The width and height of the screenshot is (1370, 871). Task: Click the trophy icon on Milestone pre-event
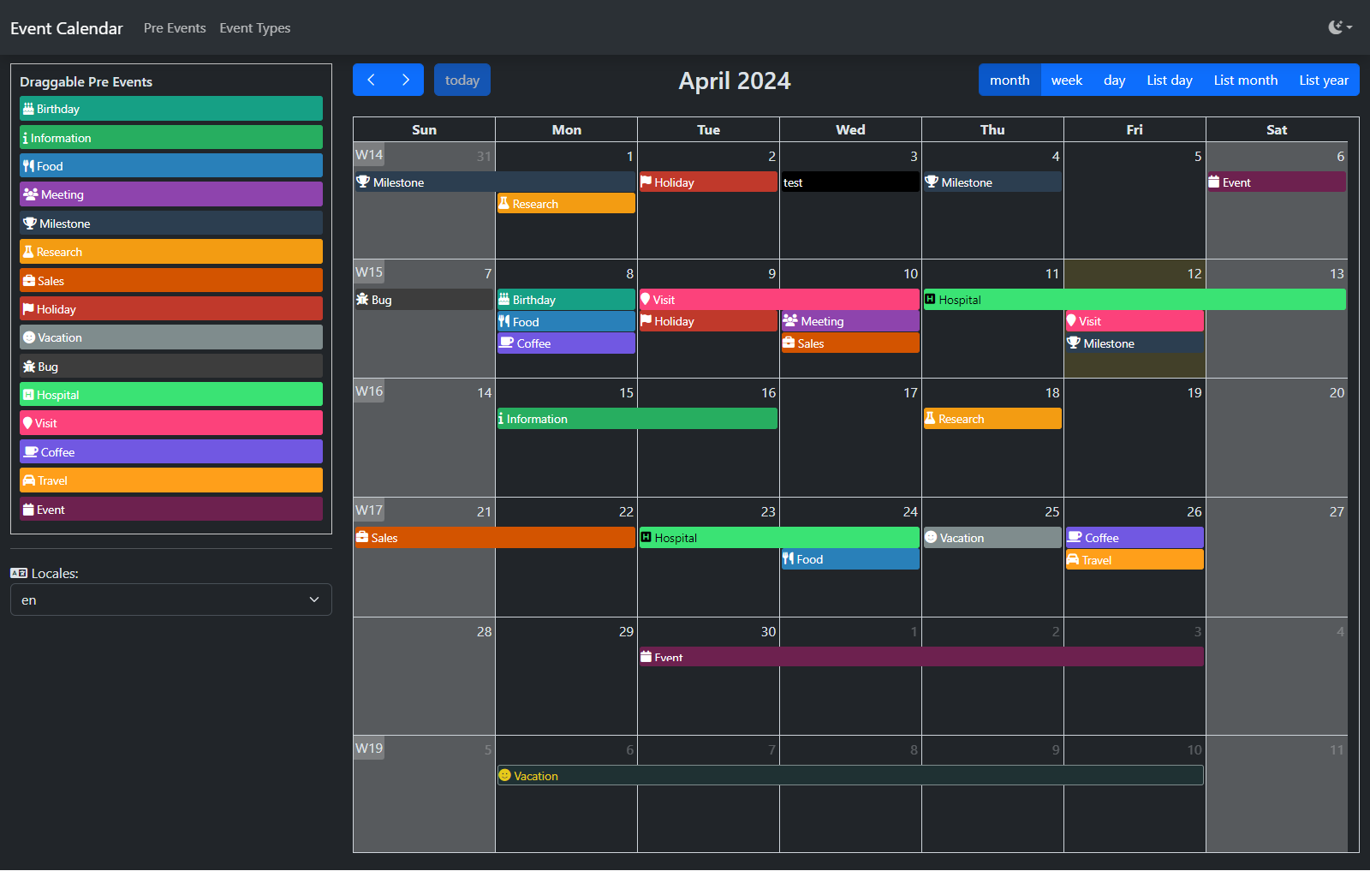click(x=30, y=224)
